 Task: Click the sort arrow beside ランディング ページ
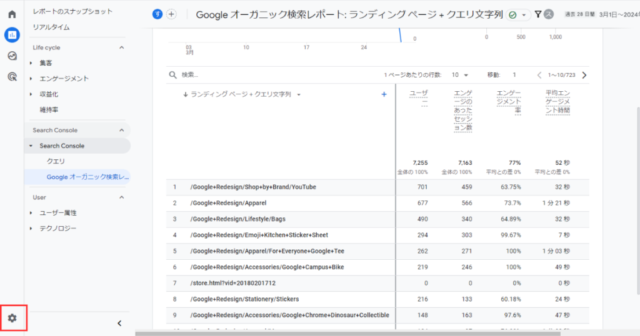click(185, 94)
